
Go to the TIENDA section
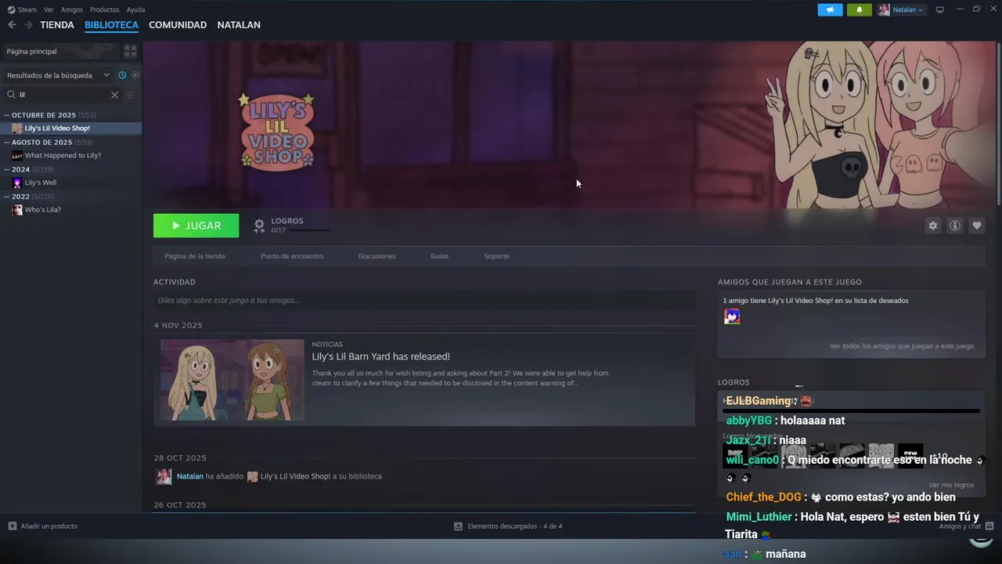click(57, 25)
